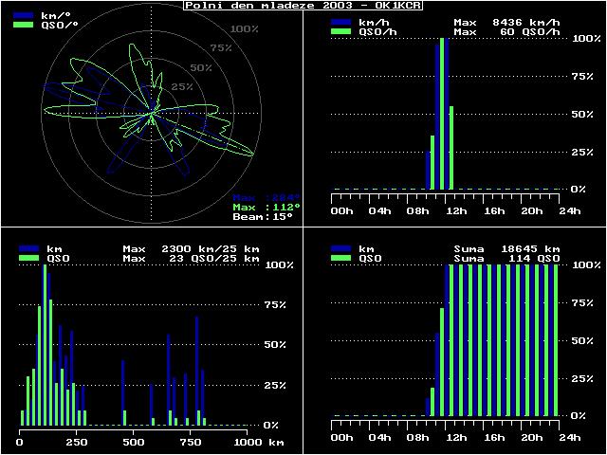
Task: Select the 'Max 2300 km/25 km' label
Action: pyautogui.click(x=191, y=247)
